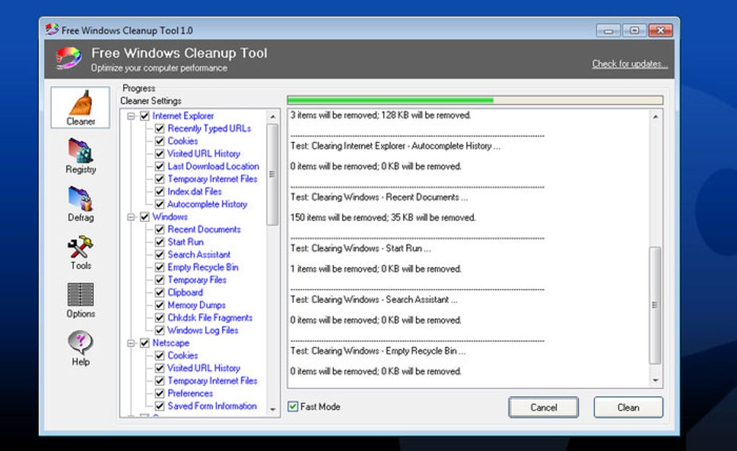Viewport: 737px width, 451px height.
Task: Minimize the Free Windows Cleanup Tool window
Action: tap(608, 30)
